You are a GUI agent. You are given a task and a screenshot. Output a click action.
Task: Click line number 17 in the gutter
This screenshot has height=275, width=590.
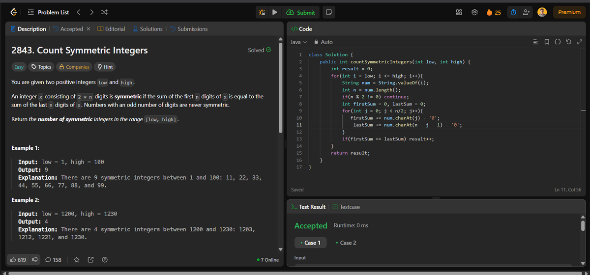(x=299, y=167)
